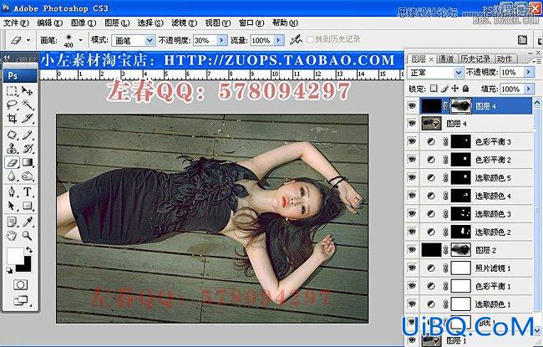Enable airbrush in options bar
The width and height of the screenshot is (543, 347).
click(296, 40)
